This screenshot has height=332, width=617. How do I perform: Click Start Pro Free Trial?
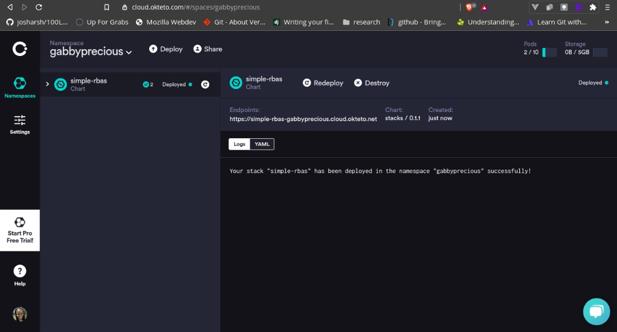pyautogui.click(x=19, y=230)
